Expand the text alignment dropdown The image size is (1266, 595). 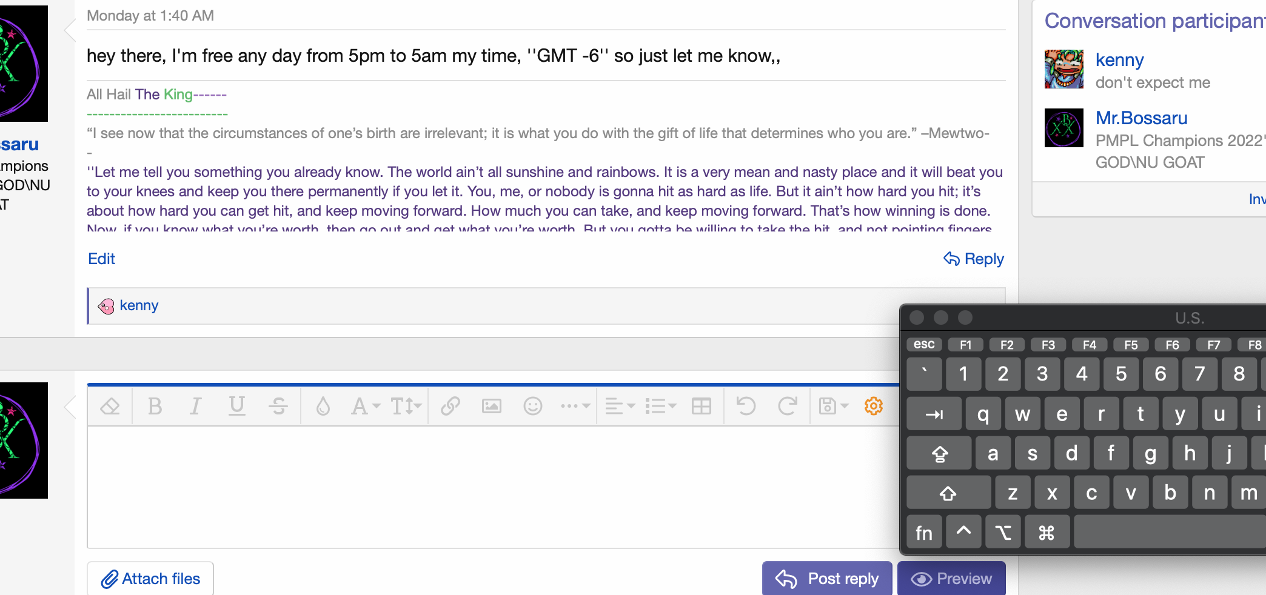[x=619, y=406]
